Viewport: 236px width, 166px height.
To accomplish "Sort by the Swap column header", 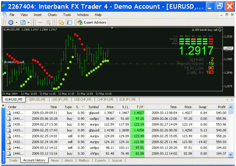I will click(201, 107).
